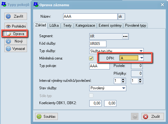
Task: Click the Oprava záznamu title bar flower icon
Action: click(x=36, y=5)
